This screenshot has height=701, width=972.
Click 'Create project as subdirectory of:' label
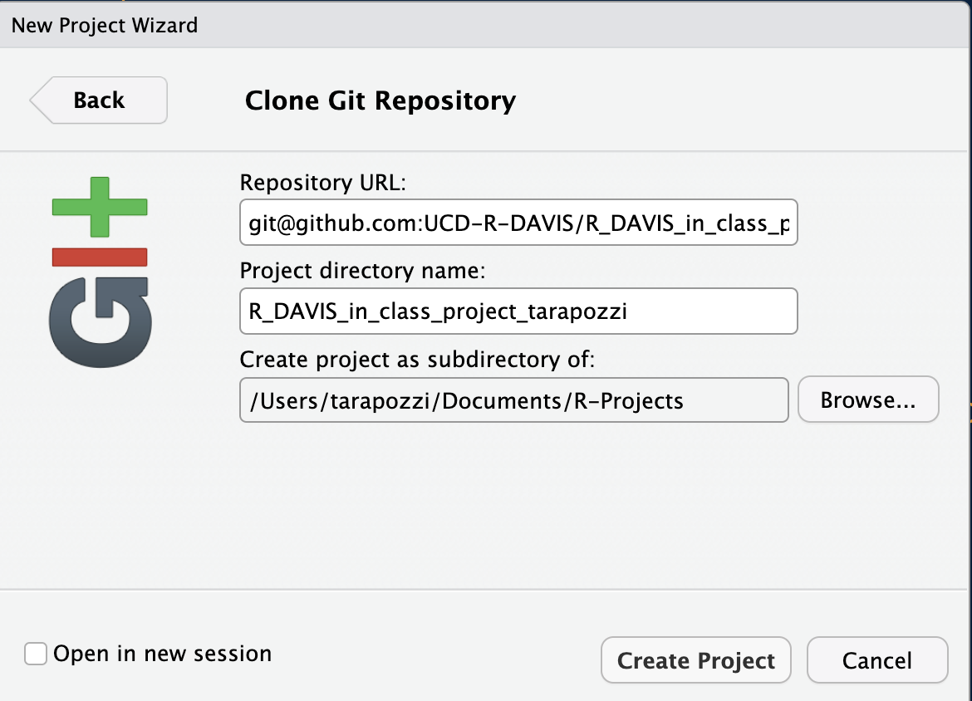[x=418, y=360]
